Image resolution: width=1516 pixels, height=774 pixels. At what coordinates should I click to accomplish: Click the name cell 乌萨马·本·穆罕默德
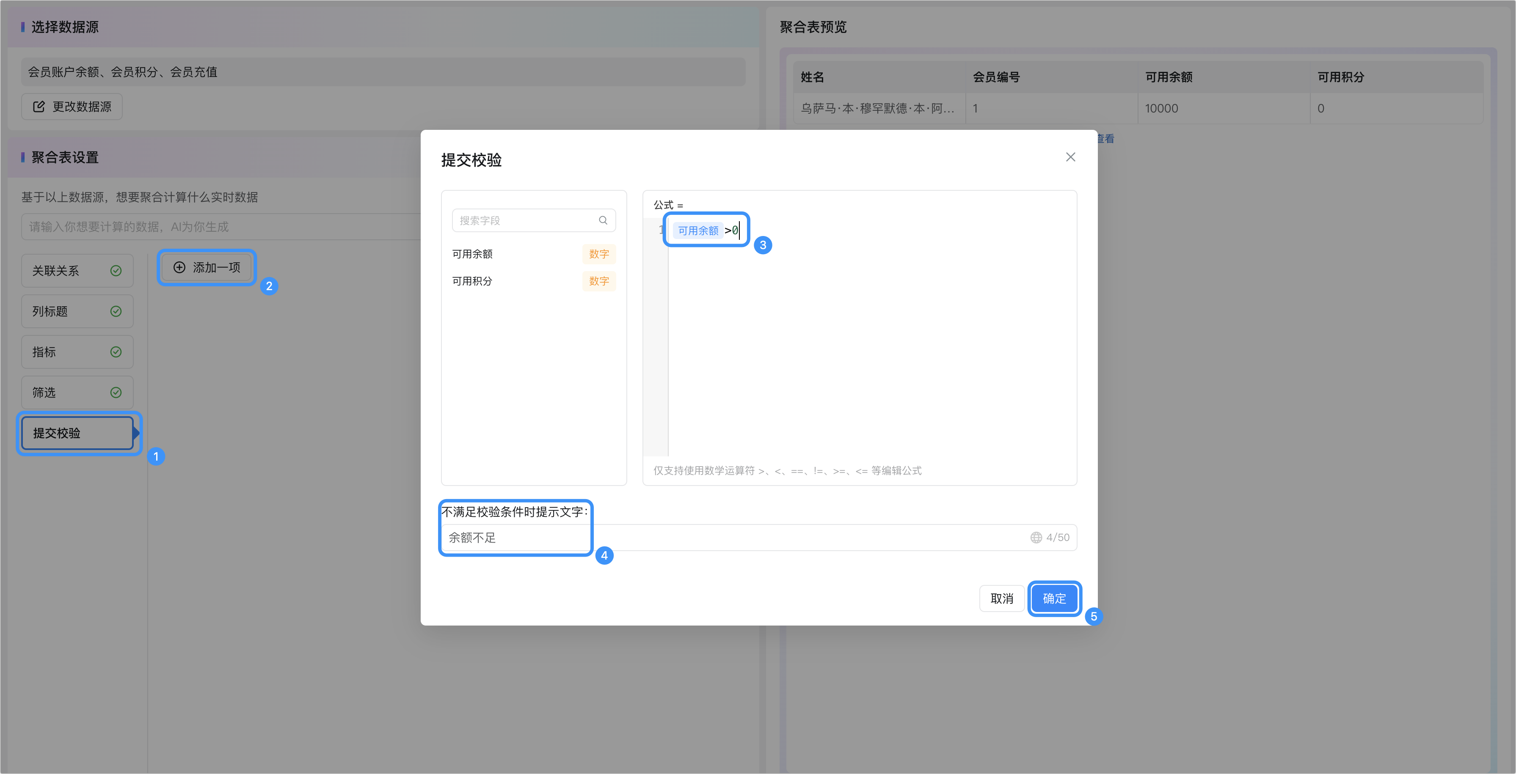[879, 108]
